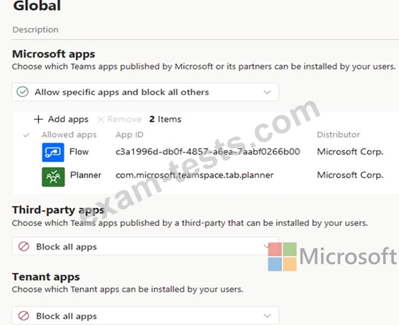Expand the chevron of the Microsoft apps dropdown
The image size is (399, 325).
267,92
